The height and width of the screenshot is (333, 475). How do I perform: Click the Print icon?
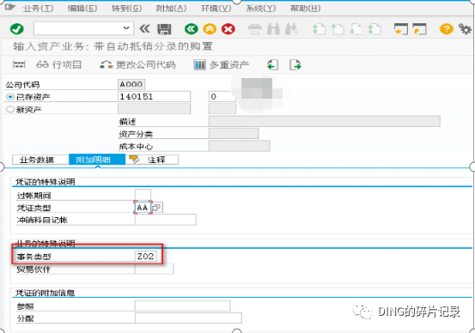click(255, 29)
